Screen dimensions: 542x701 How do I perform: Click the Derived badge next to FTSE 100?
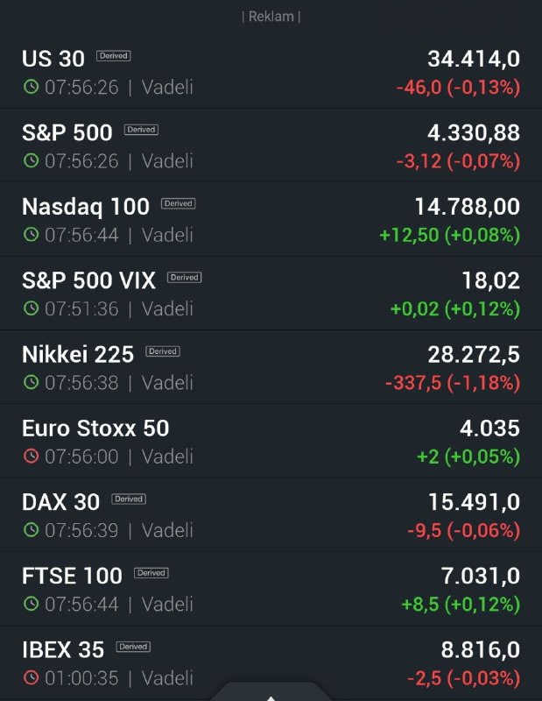[x=151, y=573]
